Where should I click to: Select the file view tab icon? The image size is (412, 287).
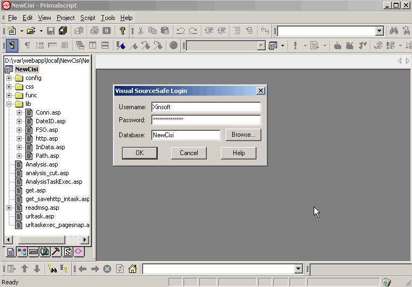pos(11,252)
